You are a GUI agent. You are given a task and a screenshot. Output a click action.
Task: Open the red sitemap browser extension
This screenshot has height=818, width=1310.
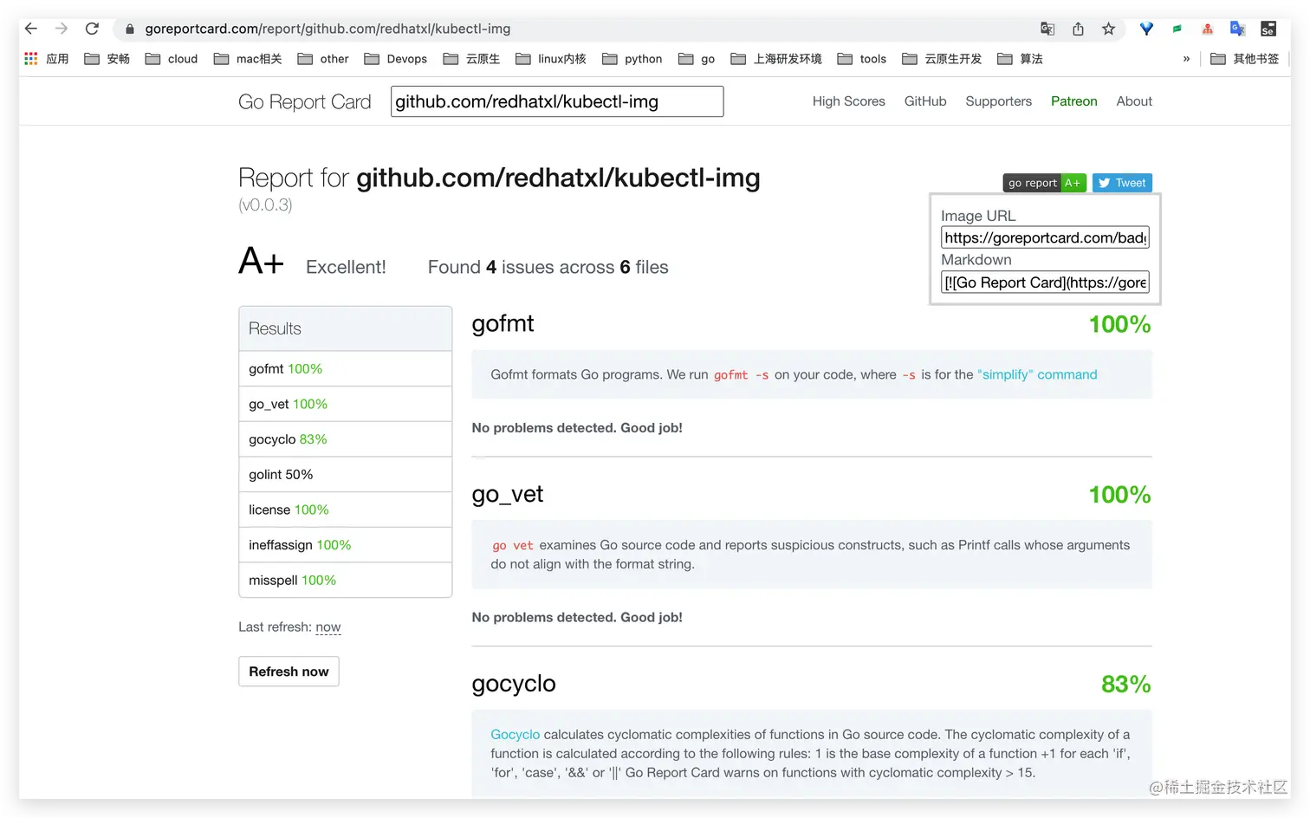(x=1207, y=29)
